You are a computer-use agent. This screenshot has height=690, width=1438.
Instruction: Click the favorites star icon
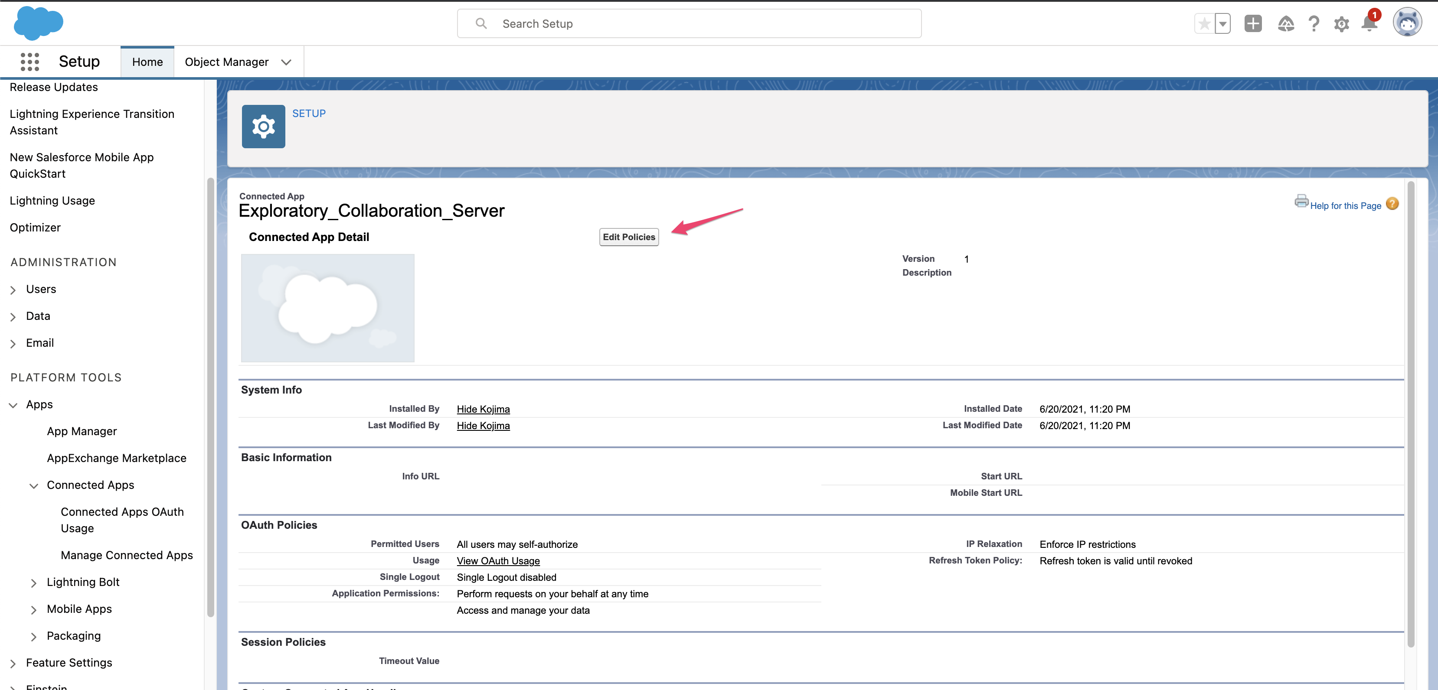[x=1204, y=24]
